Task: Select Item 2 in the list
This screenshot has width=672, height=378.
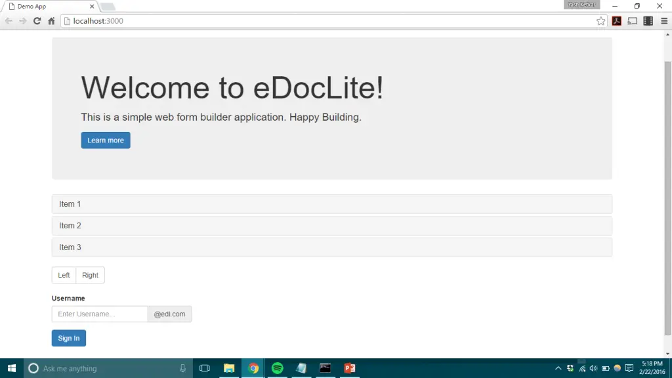Action: point(331,226)
